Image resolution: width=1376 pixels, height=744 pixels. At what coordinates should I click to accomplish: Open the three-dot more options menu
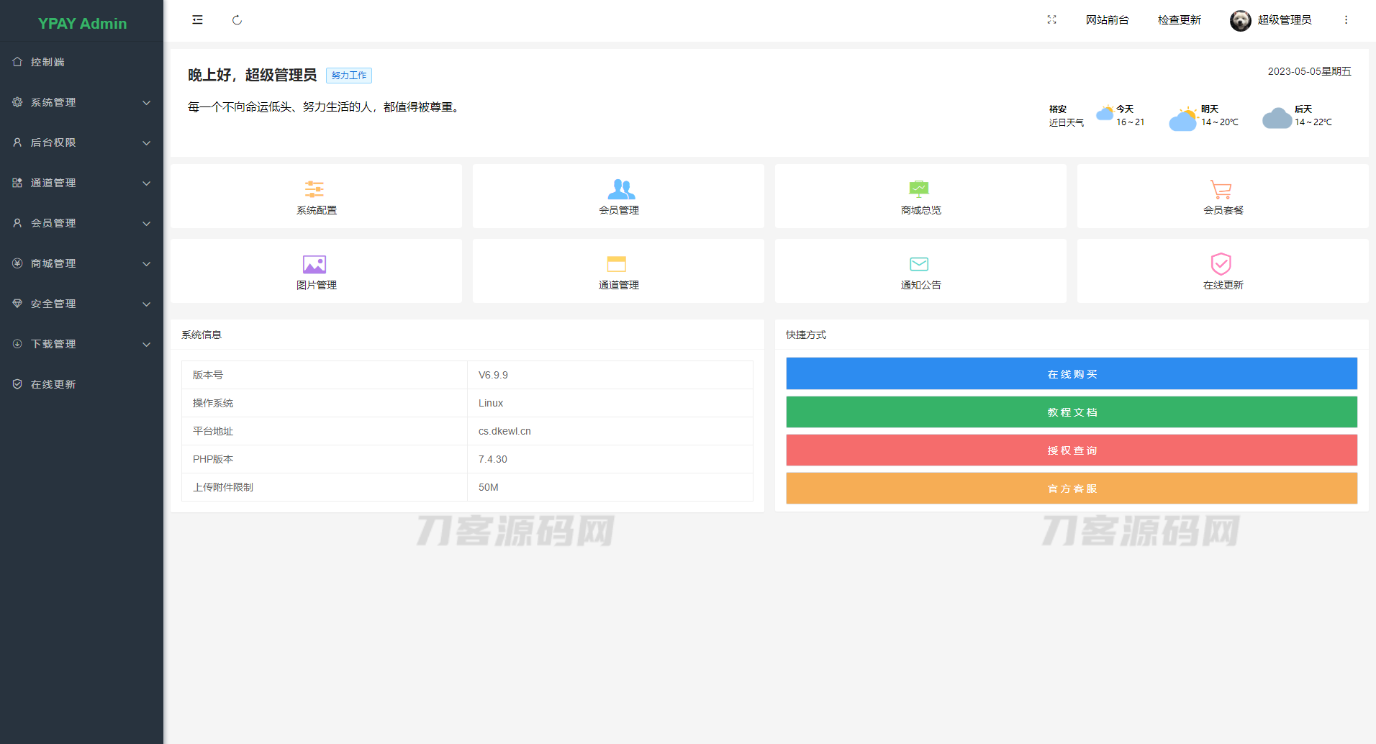1346,20
